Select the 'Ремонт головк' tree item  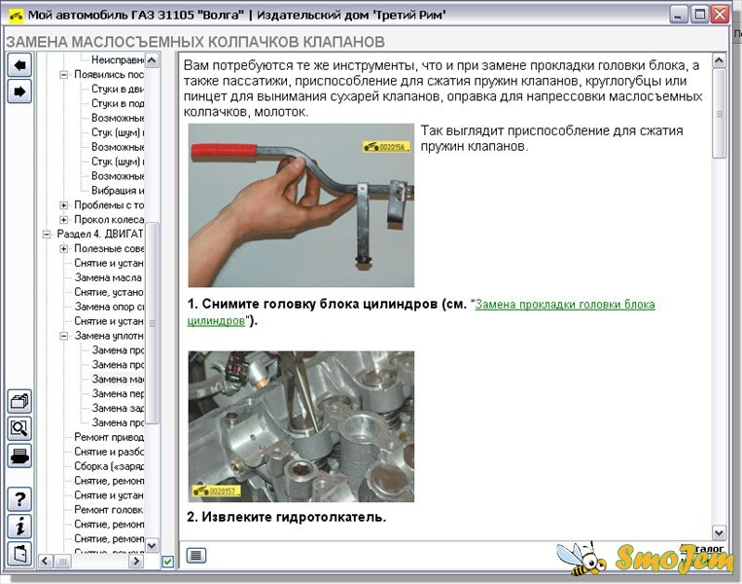coord(109,510)
